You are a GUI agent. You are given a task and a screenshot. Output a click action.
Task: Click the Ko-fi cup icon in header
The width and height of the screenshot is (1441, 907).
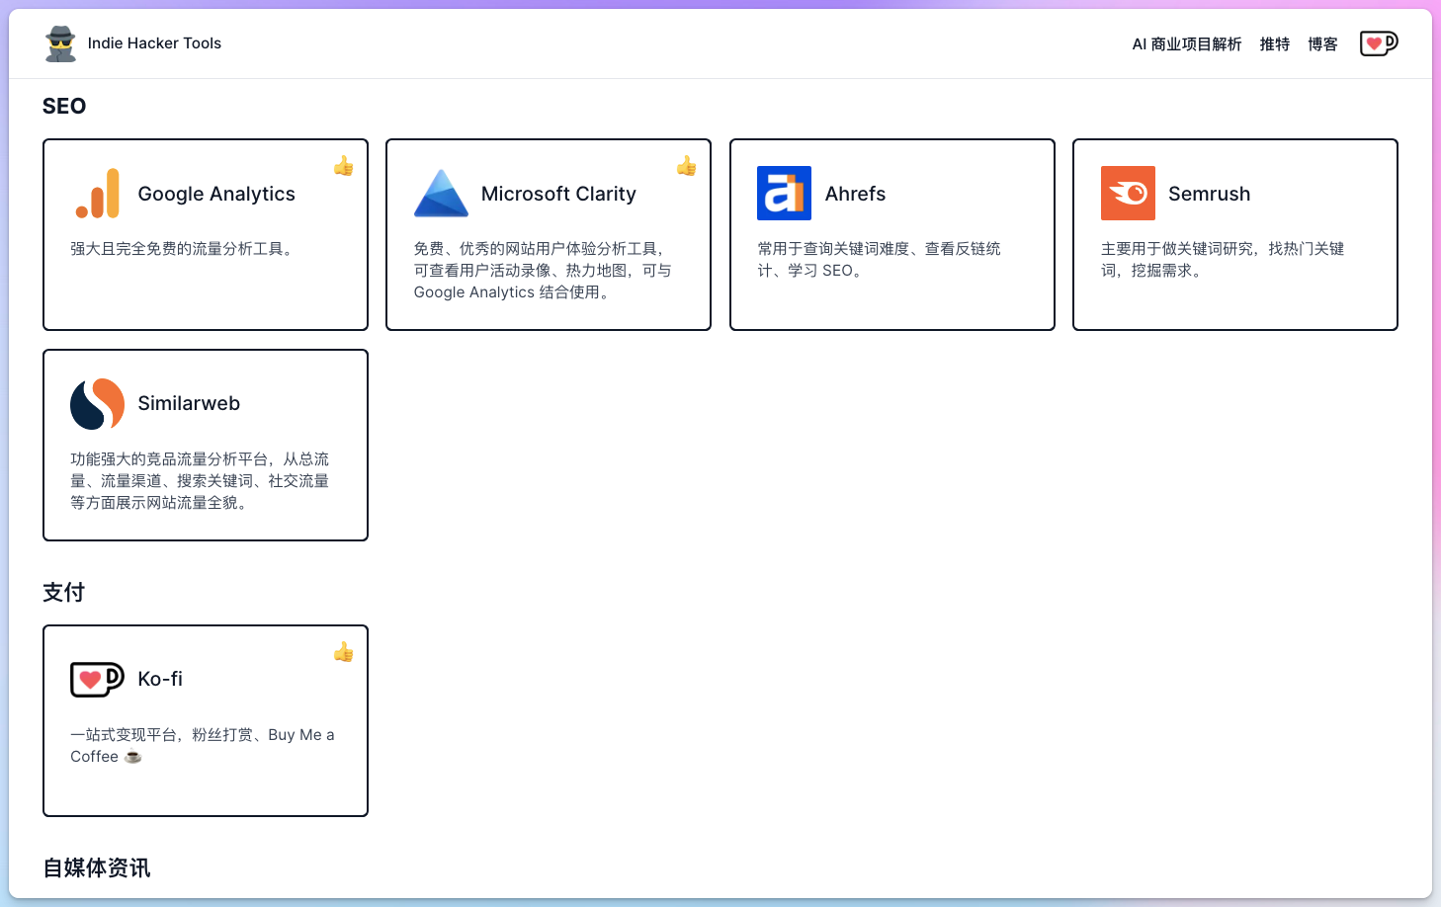(x=1379, y=43)
